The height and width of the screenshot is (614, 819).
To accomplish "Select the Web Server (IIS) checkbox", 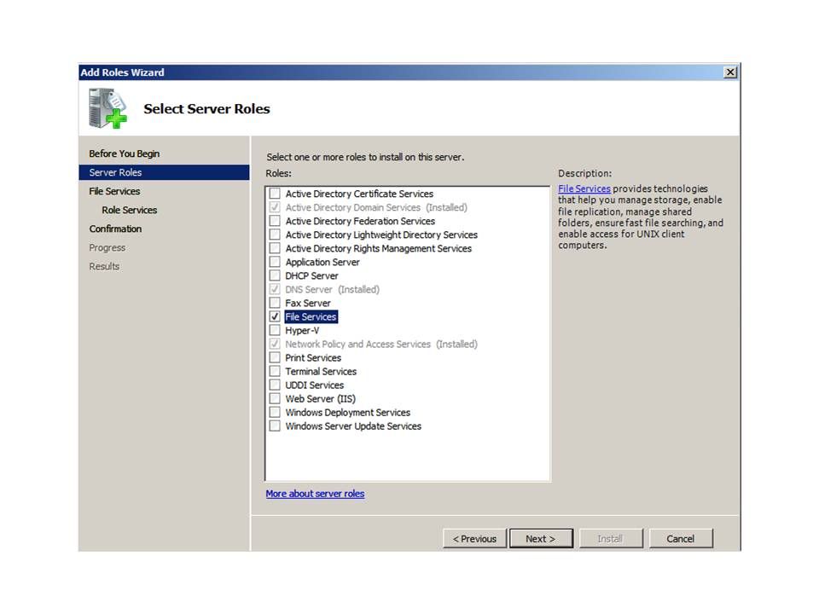I will coord(275,399).
